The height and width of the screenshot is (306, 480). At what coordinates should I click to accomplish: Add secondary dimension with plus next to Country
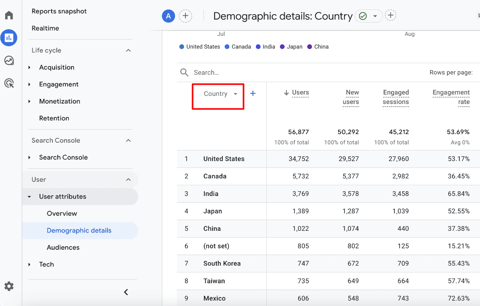point(253,93)
